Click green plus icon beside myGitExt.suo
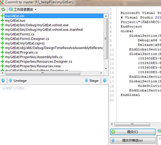This screenshot has width=161, height=145. click(2, 20)
